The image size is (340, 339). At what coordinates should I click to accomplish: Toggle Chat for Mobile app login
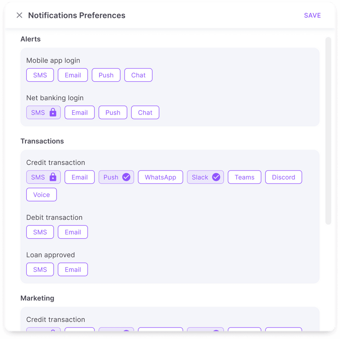[138, 75]
